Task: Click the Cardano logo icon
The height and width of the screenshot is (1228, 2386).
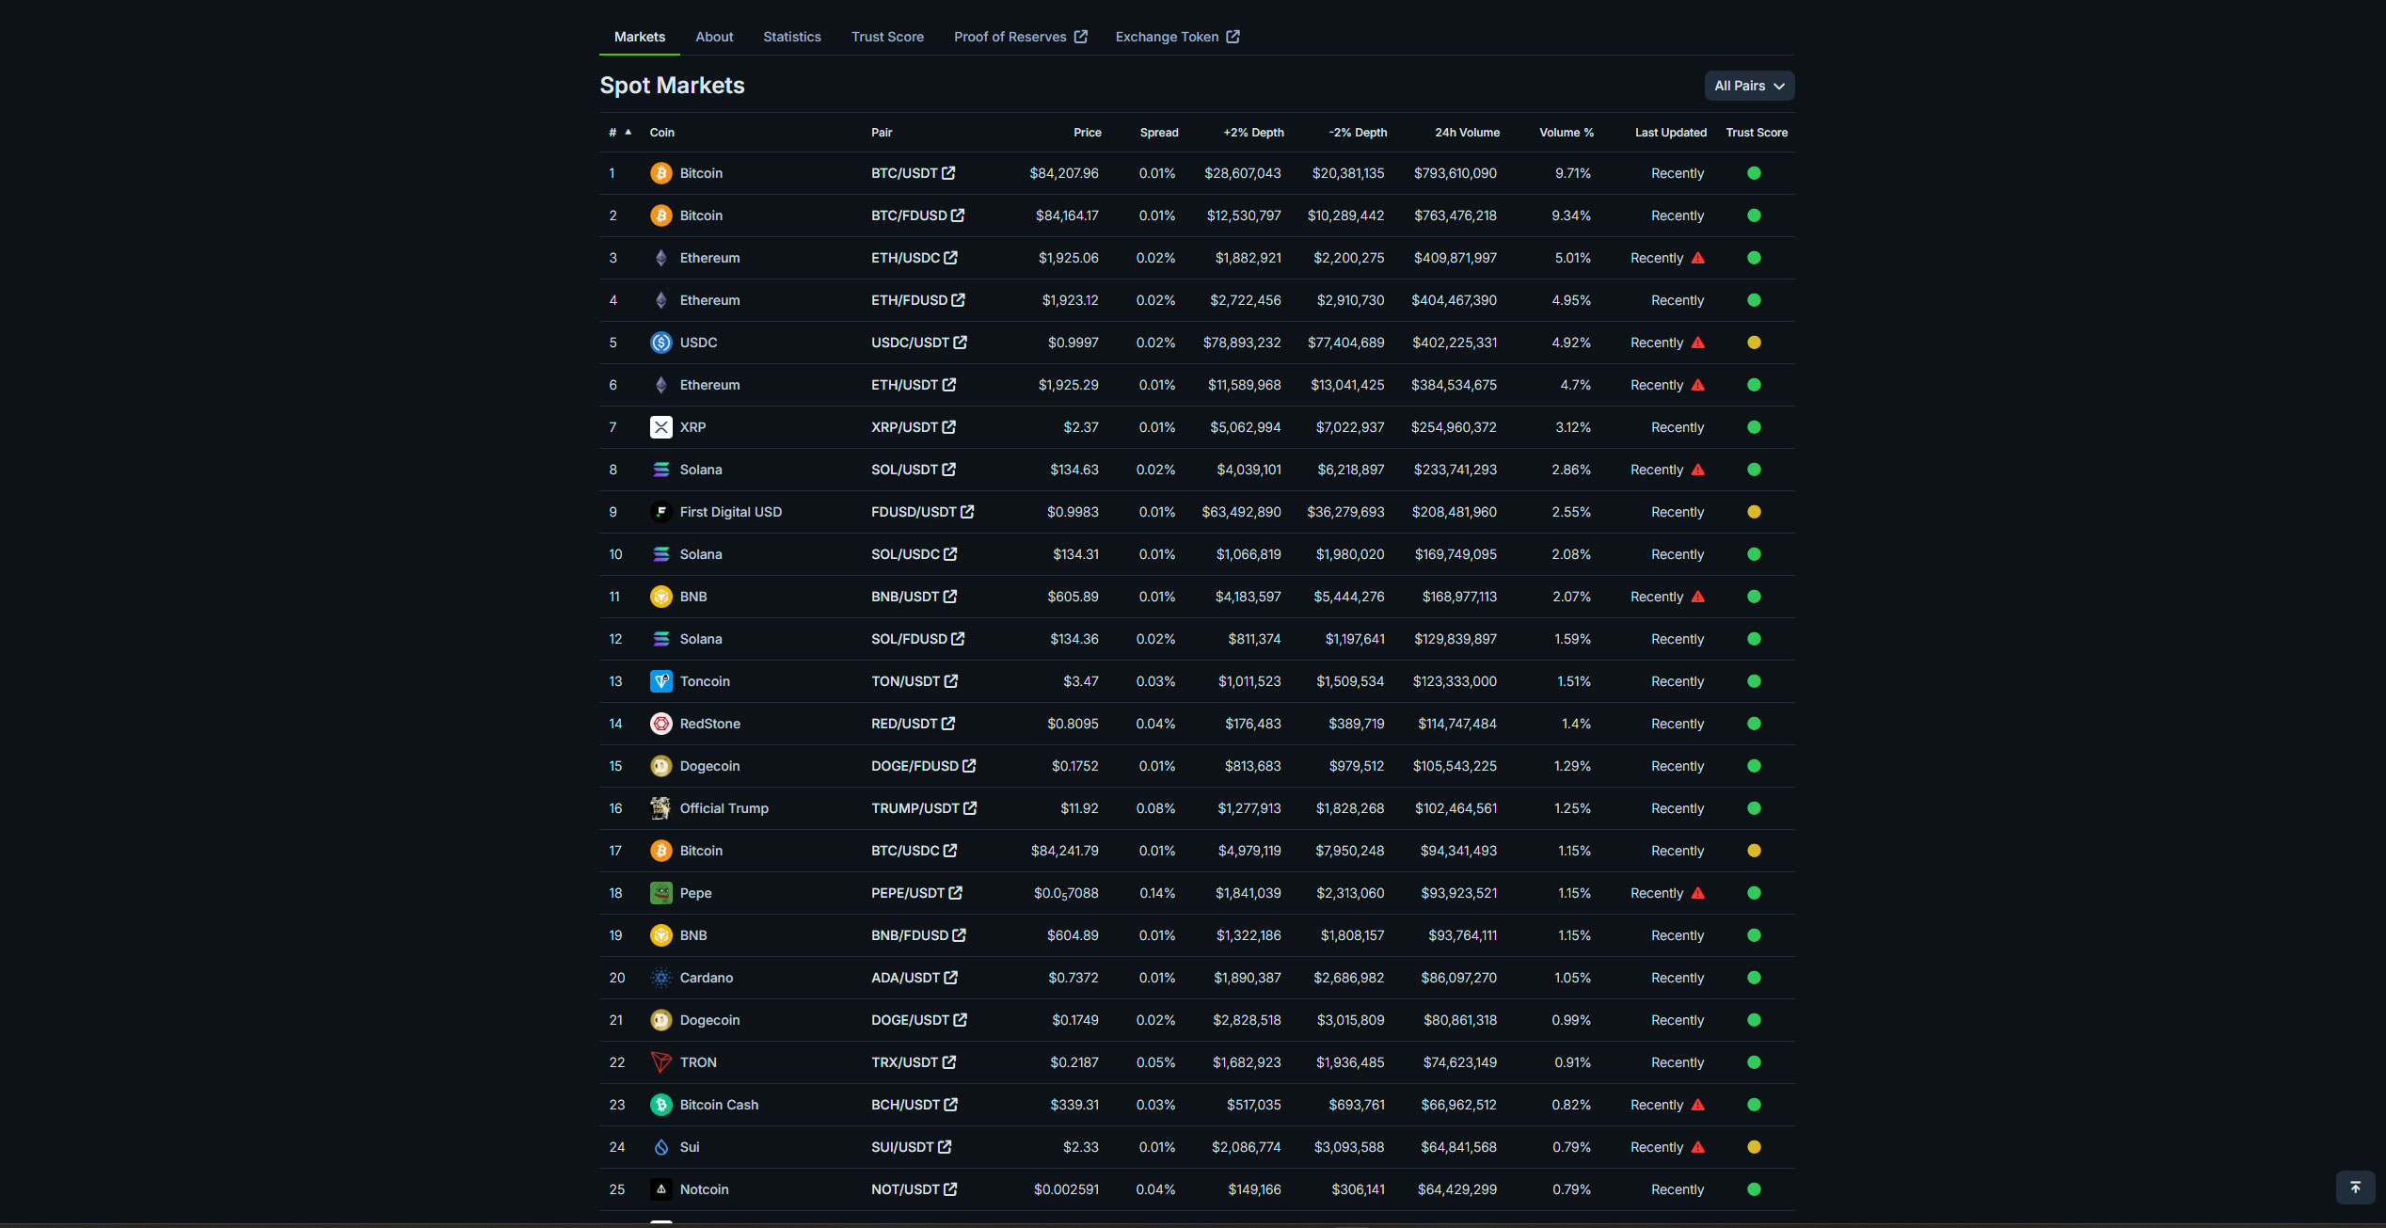Action: [x=660, y=978]
